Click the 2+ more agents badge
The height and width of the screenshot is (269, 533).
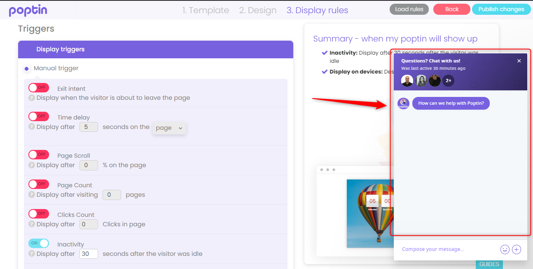[448, 80]
